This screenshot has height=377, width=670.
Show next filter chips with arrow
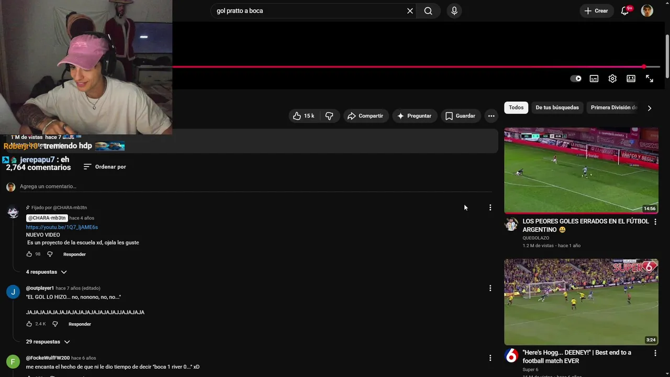click(x=650, y=108)
